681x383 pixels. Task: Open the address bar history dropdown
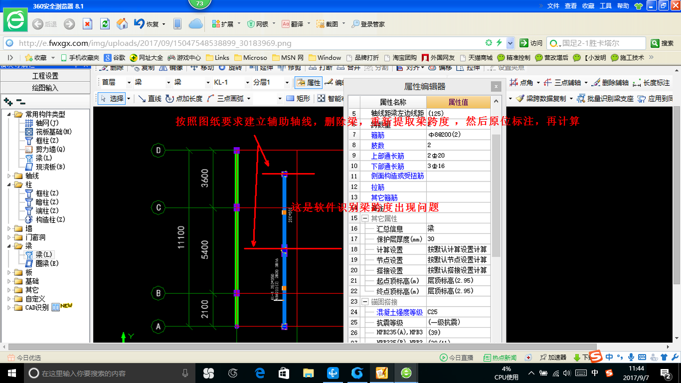click(x=511, y=43)
